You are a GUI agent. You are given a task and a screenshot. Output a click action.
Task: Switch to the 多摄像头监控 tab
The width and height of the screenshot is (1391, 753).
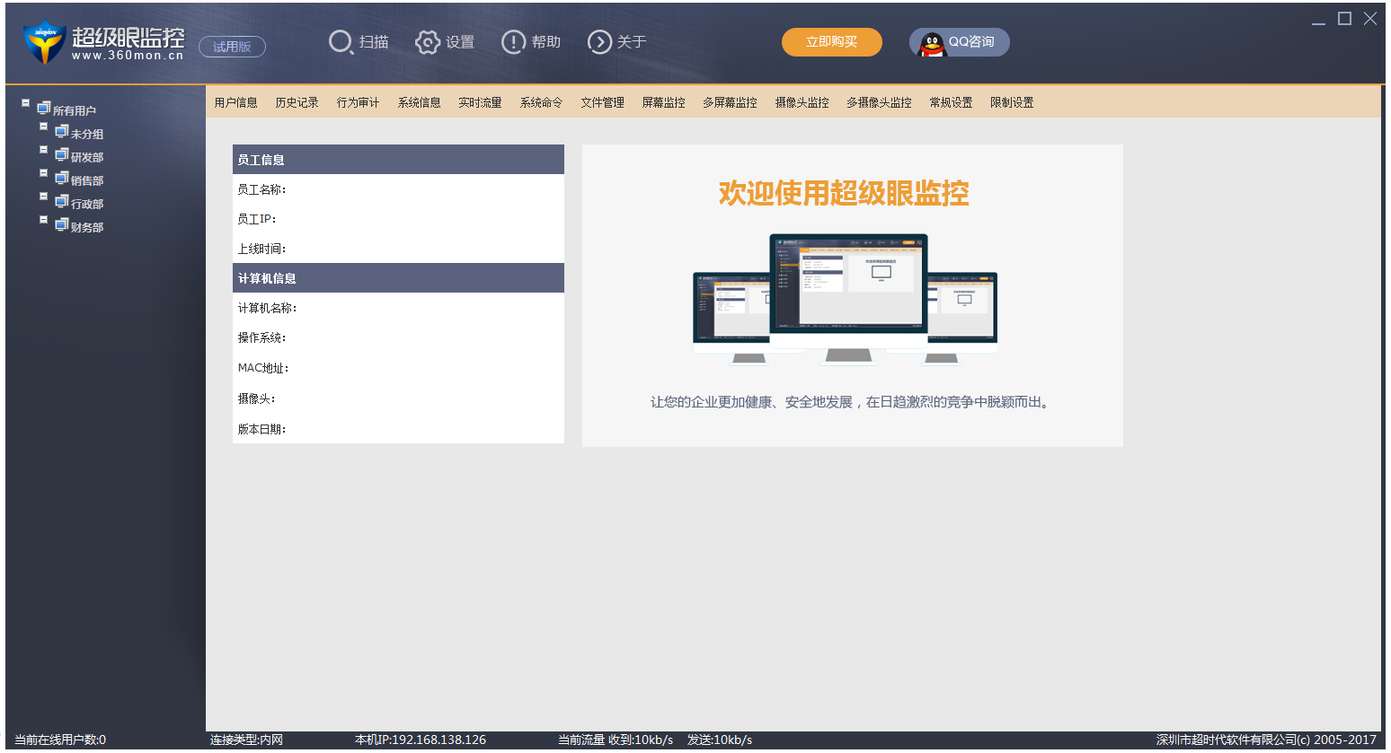click(880, 102)
